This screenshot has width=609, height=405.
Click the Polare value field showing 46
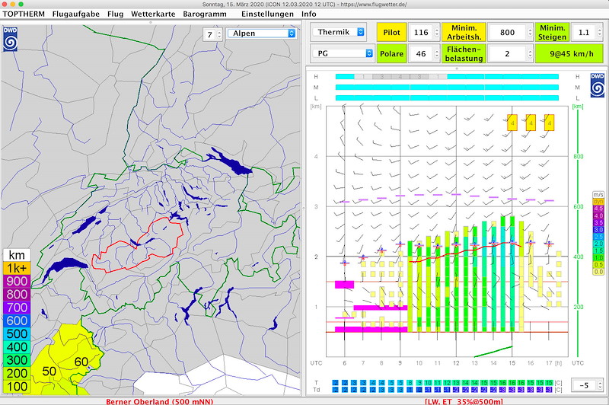pyautogui.click(x=421, y=53)
